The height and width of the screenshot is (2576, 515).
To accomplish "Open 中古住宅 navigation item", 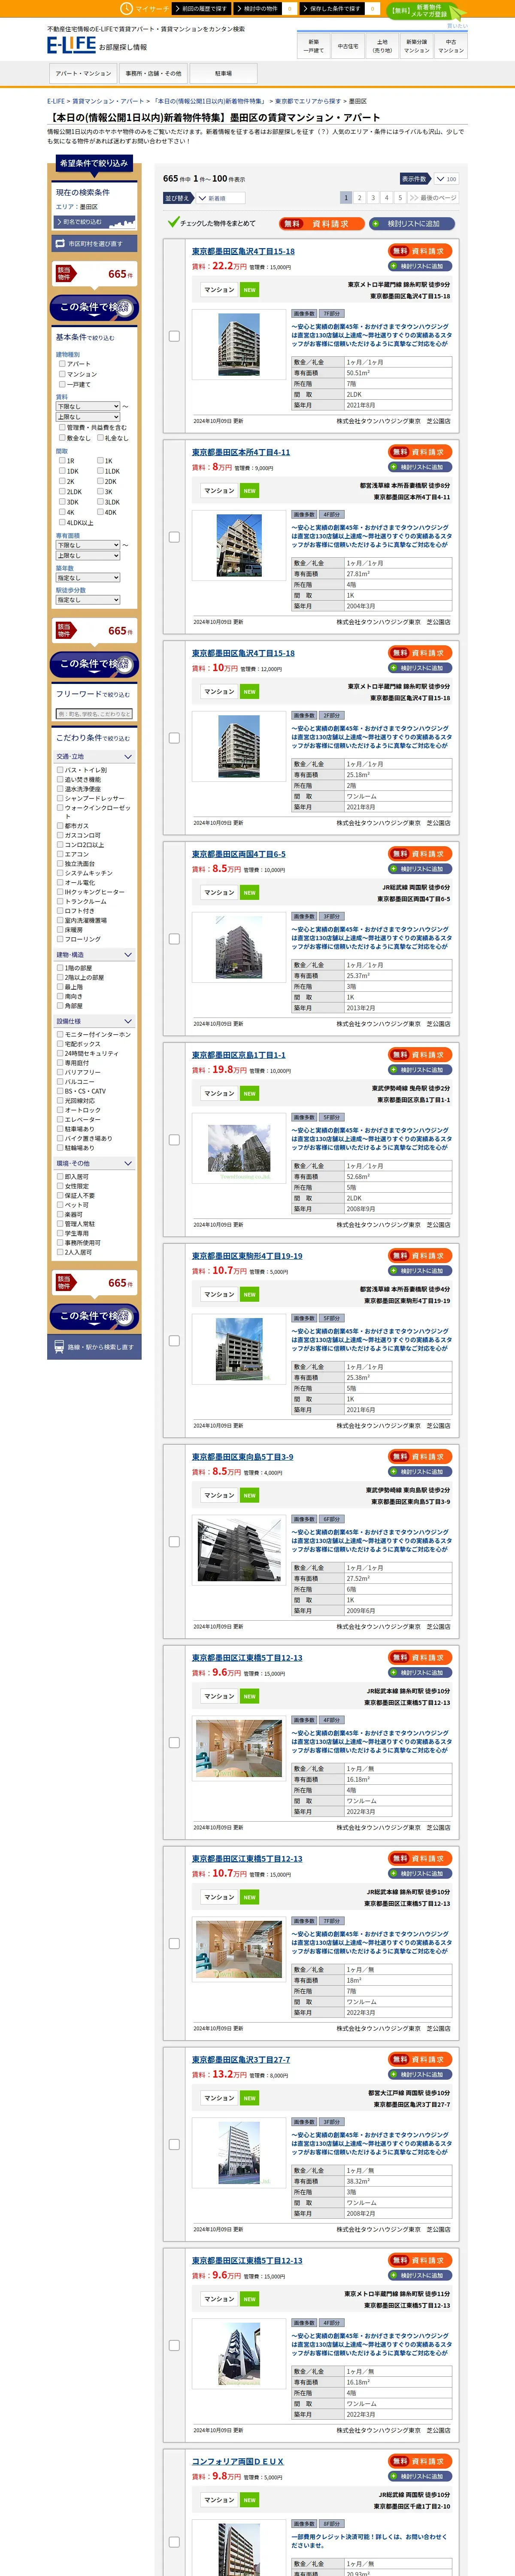I will pyautogui.click(x=348, y=46).
